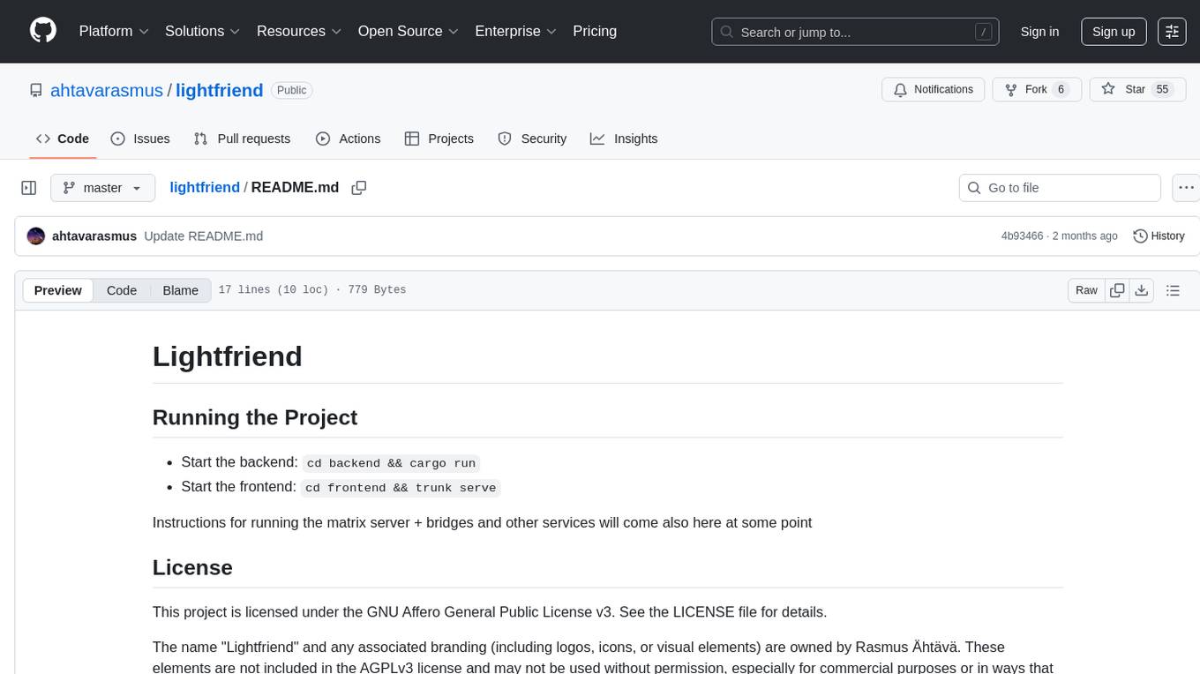Viewport: 1200px width, 674px height.
Task: Open the Raw file button
Action: tap(1086, 290)
